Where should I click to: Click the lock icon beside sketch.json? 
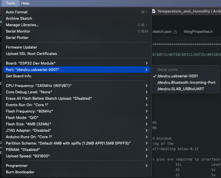click(x=175, y=32)
